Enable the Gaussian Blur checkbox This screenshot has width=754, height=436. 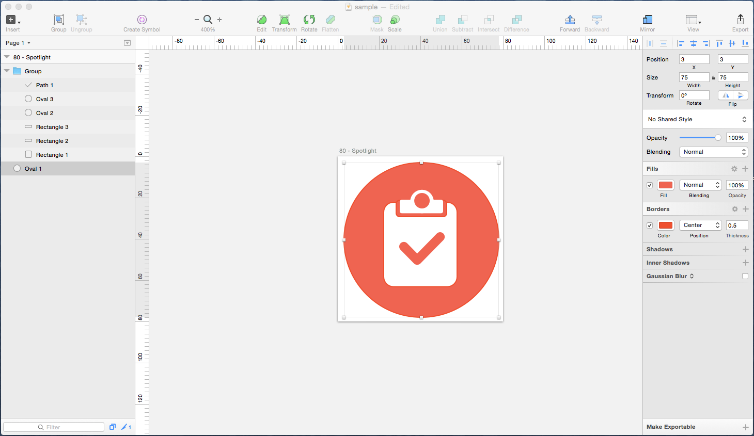pyautogui.click(x=745, y=276)
